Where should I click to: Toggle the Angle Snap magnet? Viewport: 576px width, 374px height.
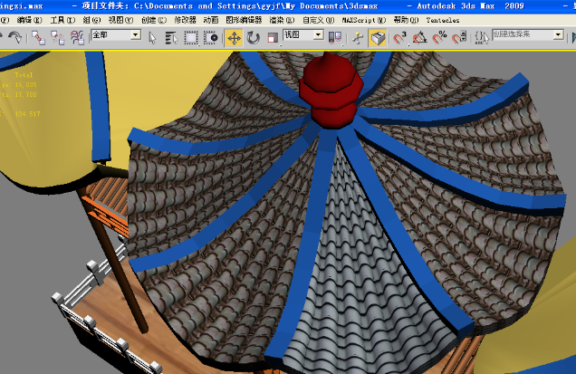click(x=419, y=37)
